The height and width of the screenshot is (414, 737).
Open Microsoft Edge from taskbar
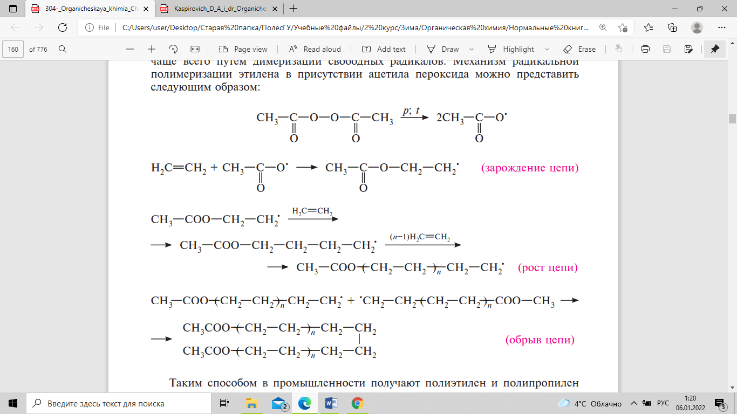pyautogui.click(x=305, y=403)
